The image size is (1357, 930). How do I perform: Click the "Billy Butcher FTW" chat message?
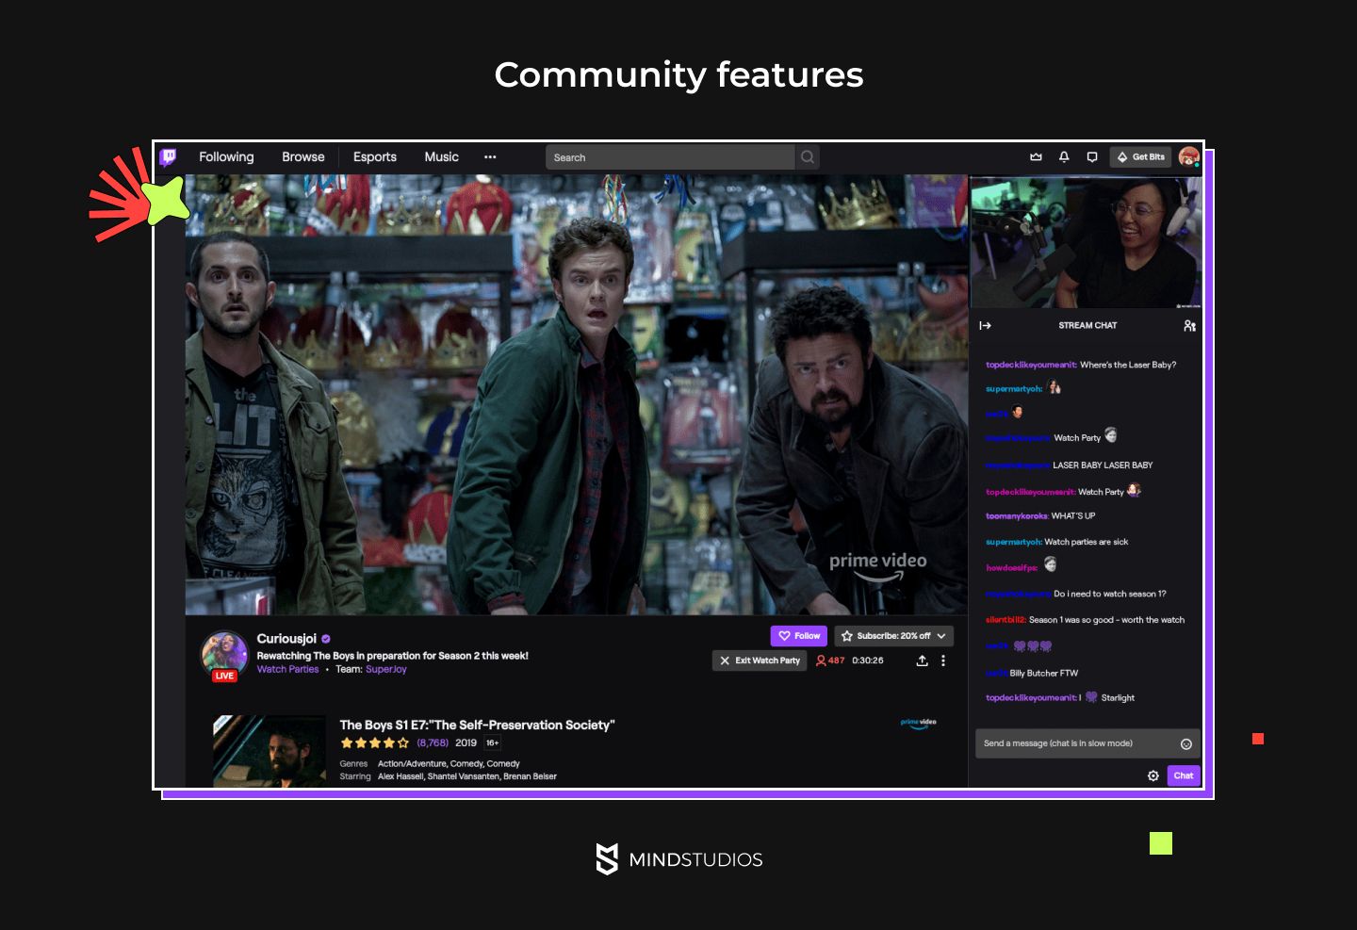[x=1044, y=673]
